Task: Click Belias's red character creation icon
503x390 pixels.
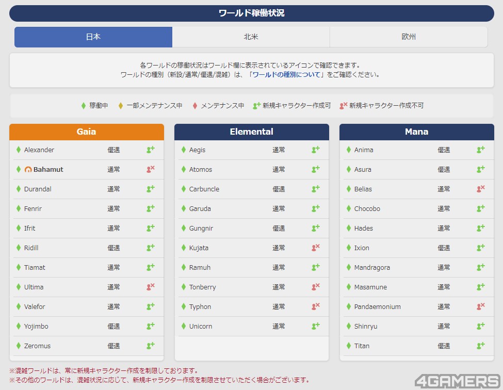Action: click(x=481, y=189)
